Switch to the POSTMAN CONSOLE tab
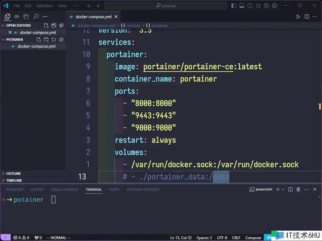322x241 pixels. [x=143, y=190]
